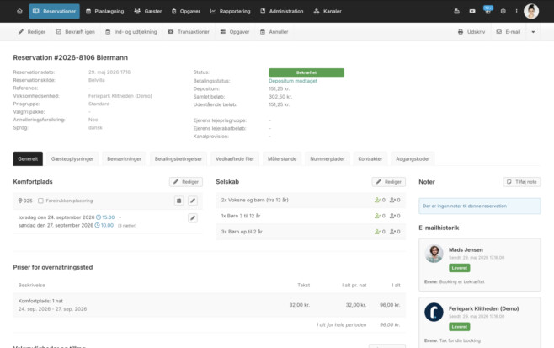Screen dimensions: 554x348
Task: Open Transaktioner in the toolbar
Action: pyautogui.click(x=189, y=32)
